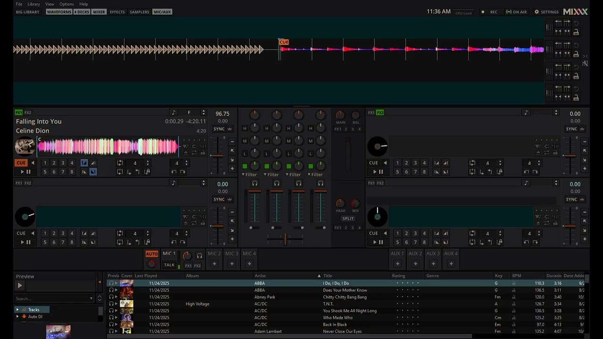Click the reverse arrow beside orange CUE button
The height and width of the screenshot is (339, 603).
33,163
